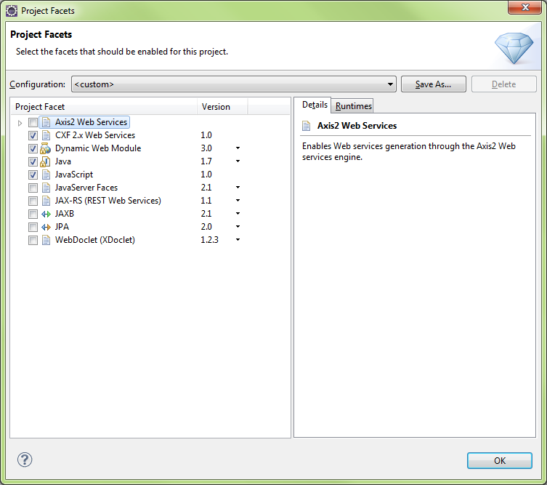Screen dimensions: 547x485
Task: Click version value 1.0 for CXF 2.x
Action: point(206,135)
